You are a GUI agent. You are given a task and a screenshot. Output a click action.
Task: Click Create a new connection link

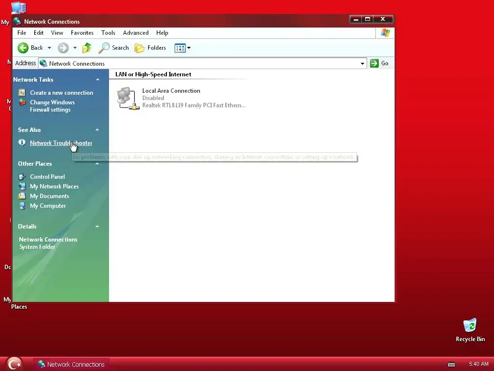(61, 93)
